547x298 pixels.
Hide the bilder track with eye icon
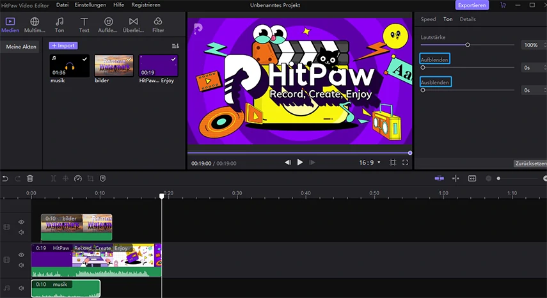[x=21, y=222]
